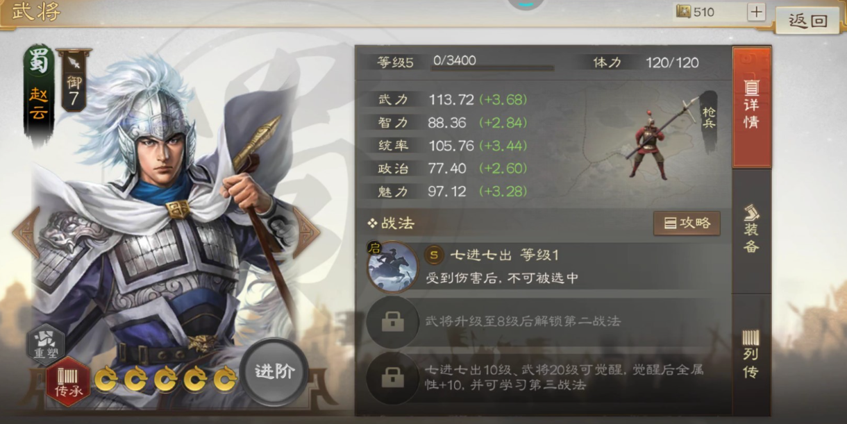
Task: Click the round 进阶 advance button
Action: point(275,371)
